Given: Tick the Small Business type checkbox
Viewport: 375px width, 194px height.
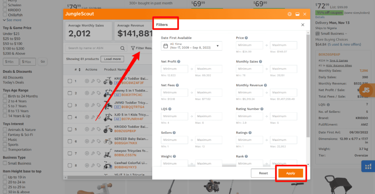Looking at the screenshot, I should (5, 163).
